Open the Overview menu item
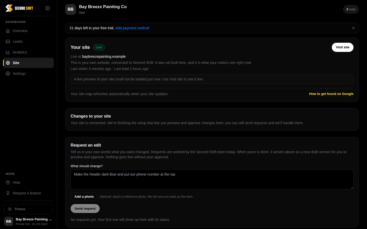This screenshot has height=229, width=367. [28, 31]
